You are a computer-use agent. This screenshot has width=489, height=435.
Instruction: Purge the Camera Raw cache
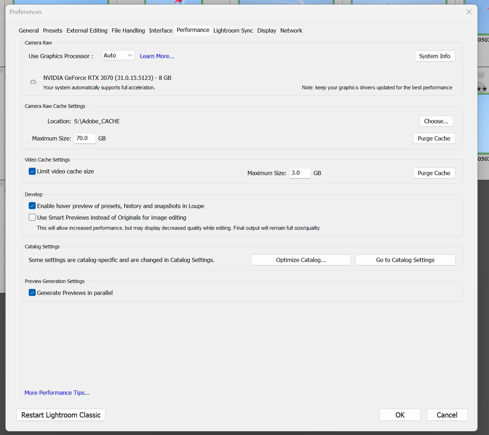pos(434,138)
